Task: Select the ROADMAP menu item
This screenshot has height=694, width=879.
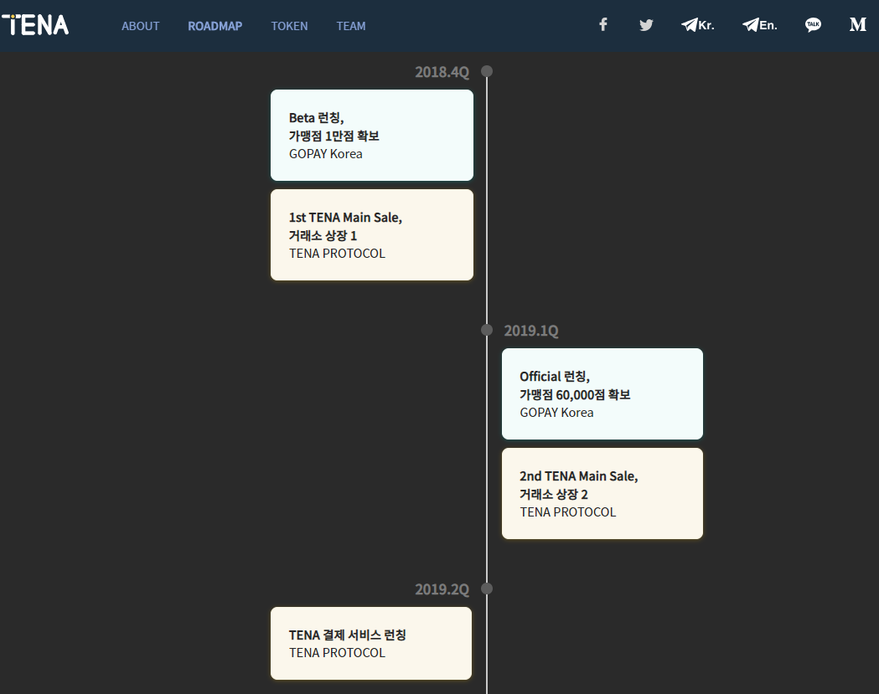Action: 215,26
